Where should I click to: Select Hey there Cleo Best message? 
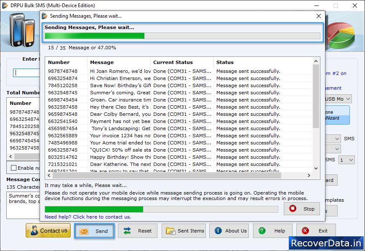(179, 107)
